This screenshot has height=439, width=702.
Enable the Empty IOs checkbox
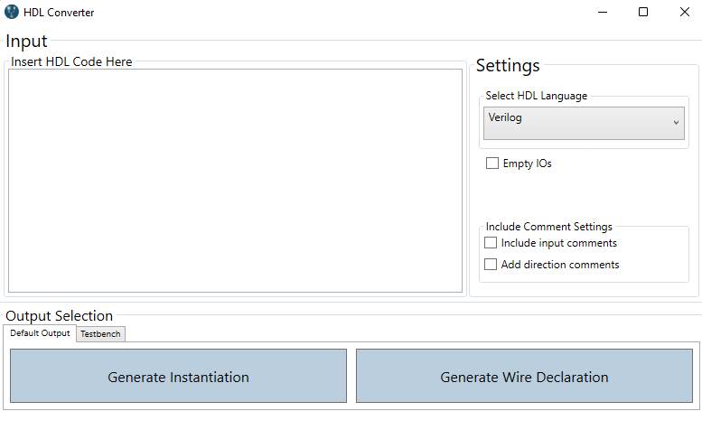[492, 163]
